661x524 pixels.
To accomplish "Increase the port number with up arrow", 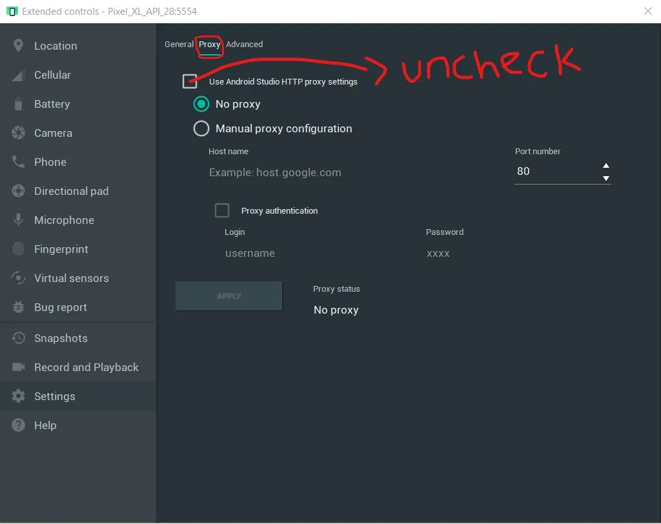I will click(605, 166).
